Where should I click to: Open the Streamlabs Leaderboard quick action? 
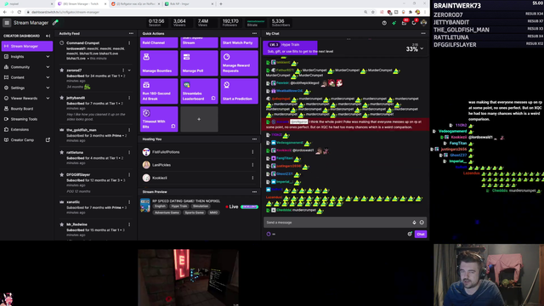coord(199,91)
